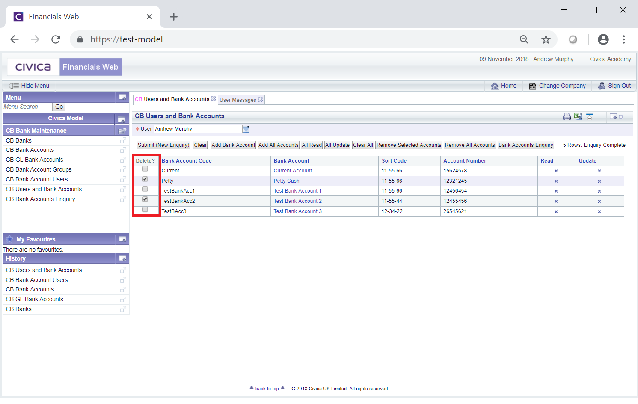The width and height of the screenshot is (638, 404).
Task: Click Go next to Menu Search
Action: 59,107
